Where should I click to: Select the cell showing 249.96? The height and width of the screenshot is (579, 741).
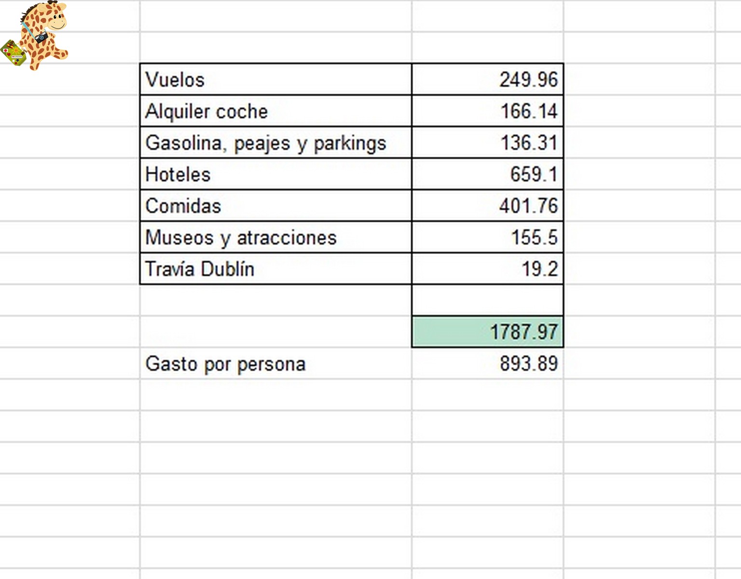coord(487,80)
